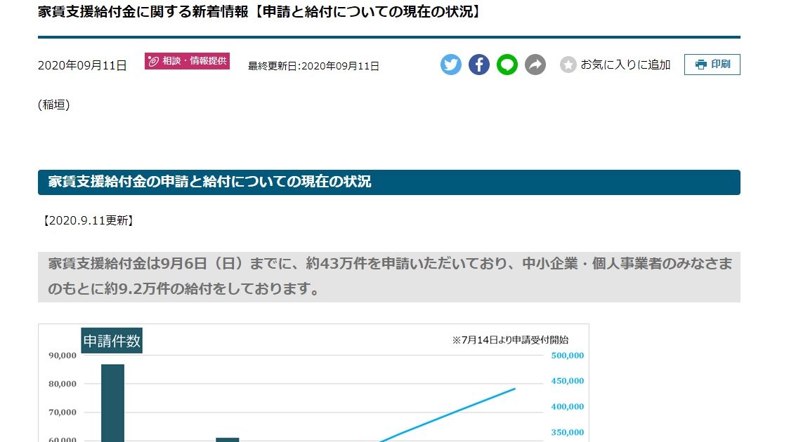Click the gray summary box about 約43万件
Viewport: 796px width, 442px height.
click(x=389, y=276)
